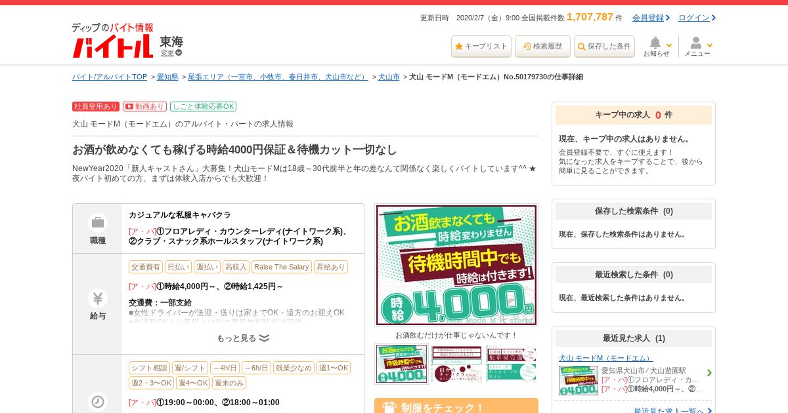Click the 交通費：一部支給 text
The width and height of the screenshot is (788, 413).
pyautogui.click(x=160, y=303)
